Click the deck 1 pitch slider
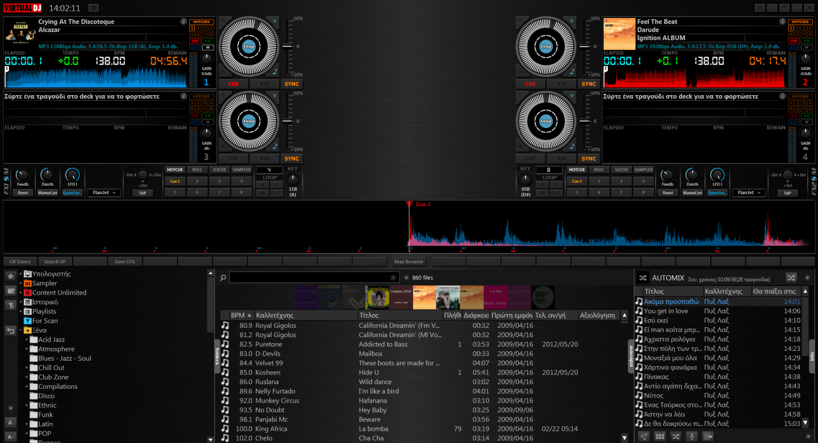Screen dimensions: 818x443 [x=288, y=47]
